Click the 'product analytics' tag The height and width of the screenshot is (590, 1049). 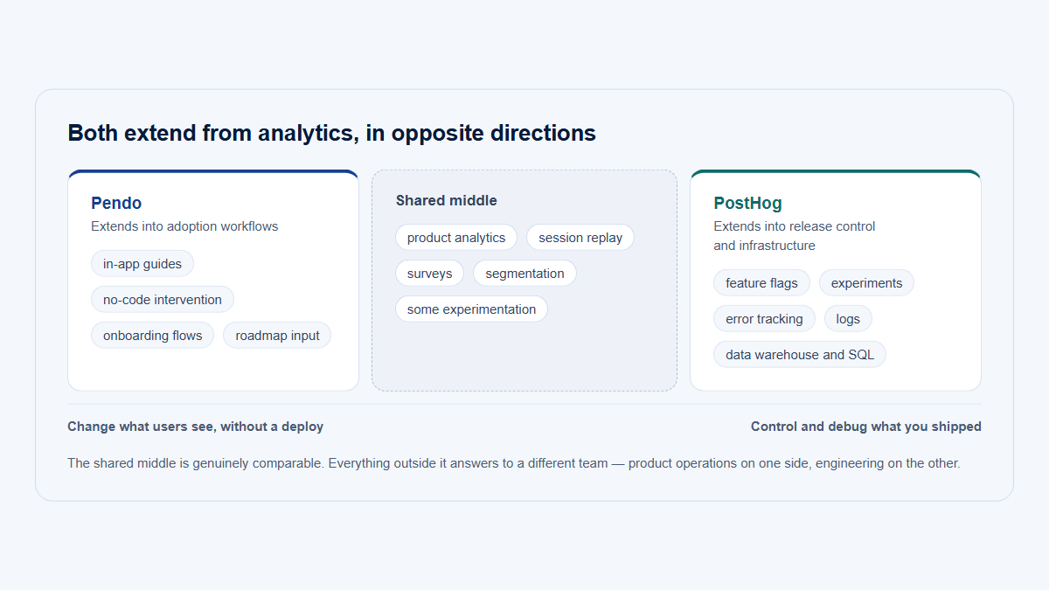[456, 237]
